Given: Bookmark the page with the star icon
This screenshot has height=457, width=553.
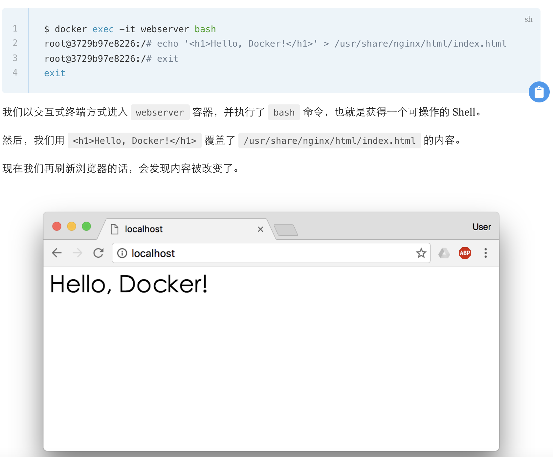Looking at the screenshot, I should 421,253.
